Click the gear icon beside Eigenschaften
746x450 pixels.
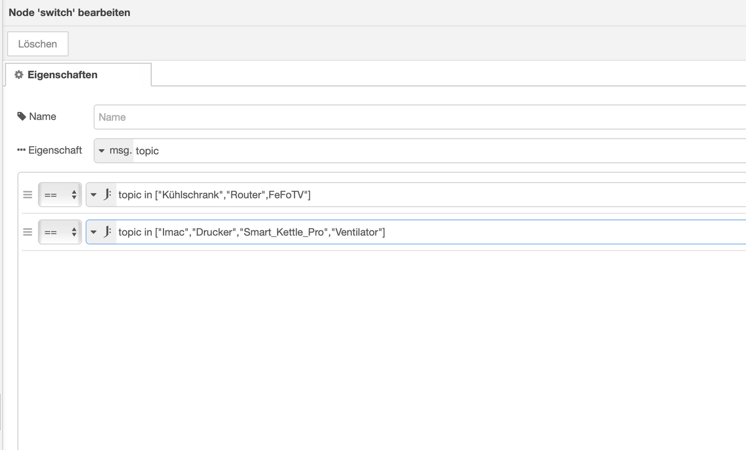coord(19,75)
